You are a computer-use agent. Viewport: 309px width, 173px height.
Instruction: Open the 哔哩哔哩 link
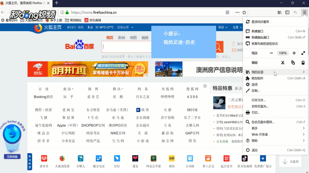pos(167,97)
